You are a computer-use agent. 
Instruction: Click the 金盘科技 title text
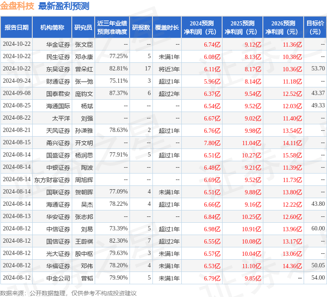(x=17, y=6)
